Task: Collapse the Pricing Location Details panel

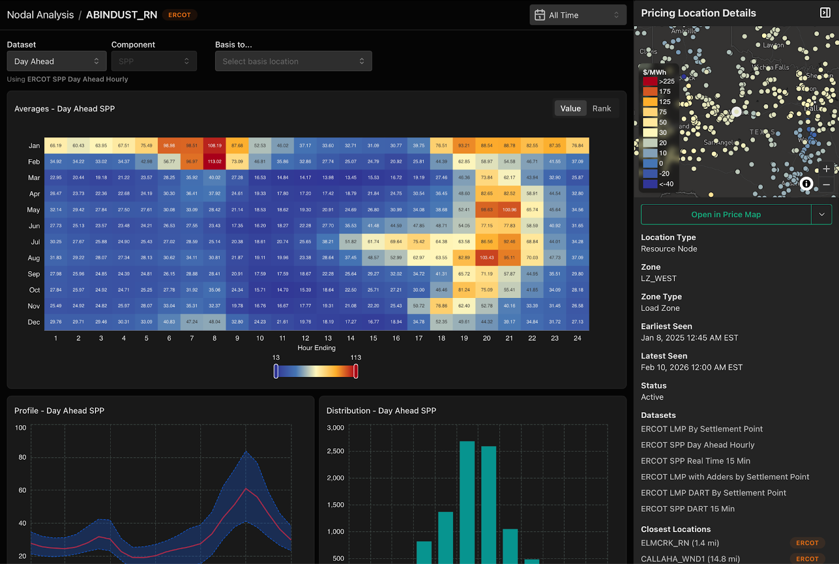Action: [x=825, y=13]
